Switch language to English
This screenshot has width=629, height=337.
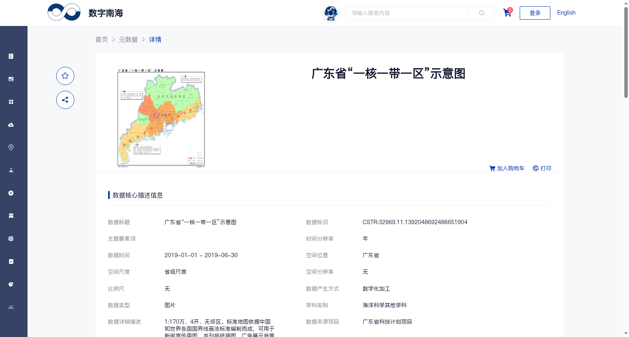click(x=566, y=13)
